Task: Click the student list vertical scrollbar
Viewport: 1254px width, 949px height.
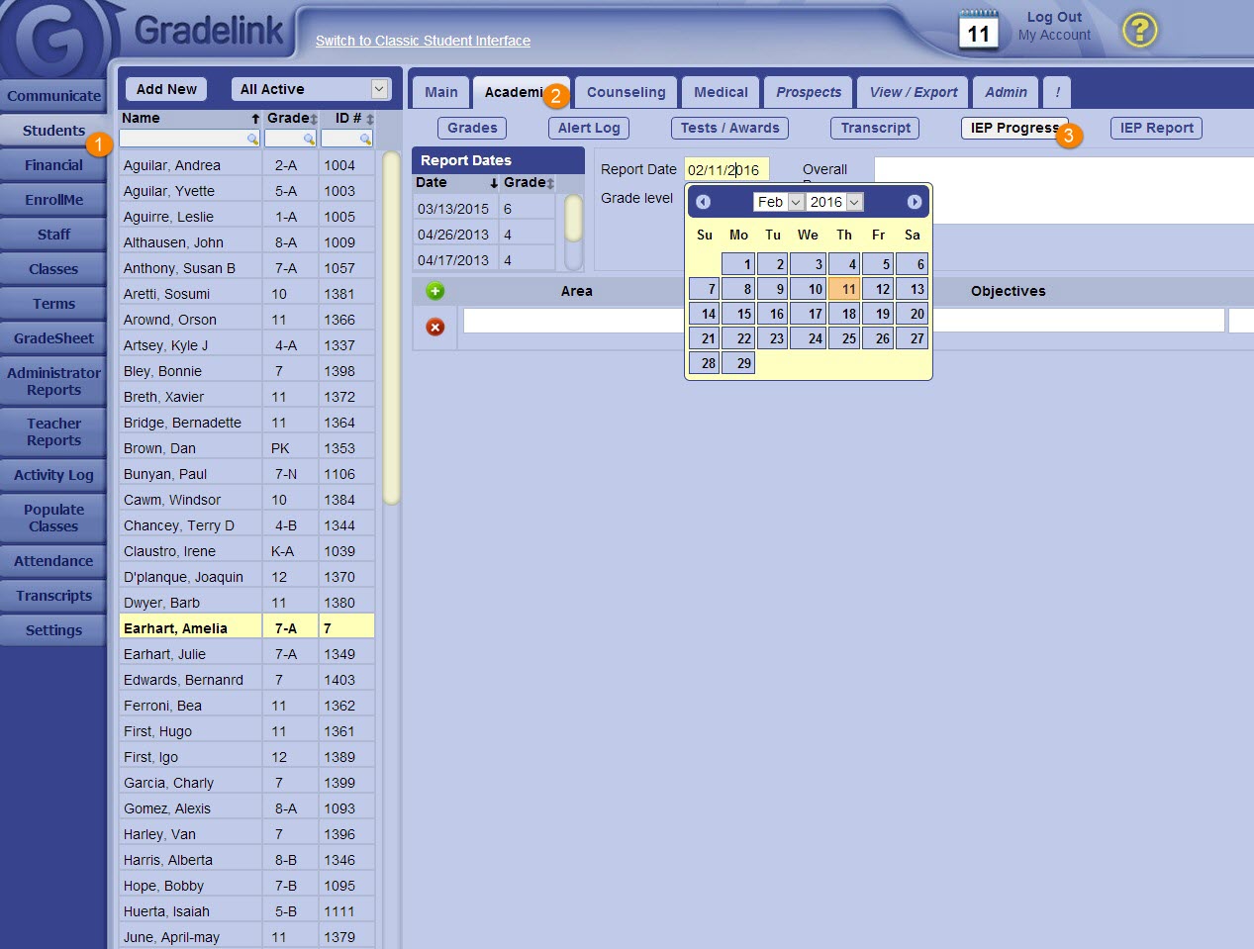Action: (391, 327)
